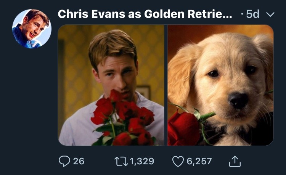Click the puppy's black nose

click(239, 100)
